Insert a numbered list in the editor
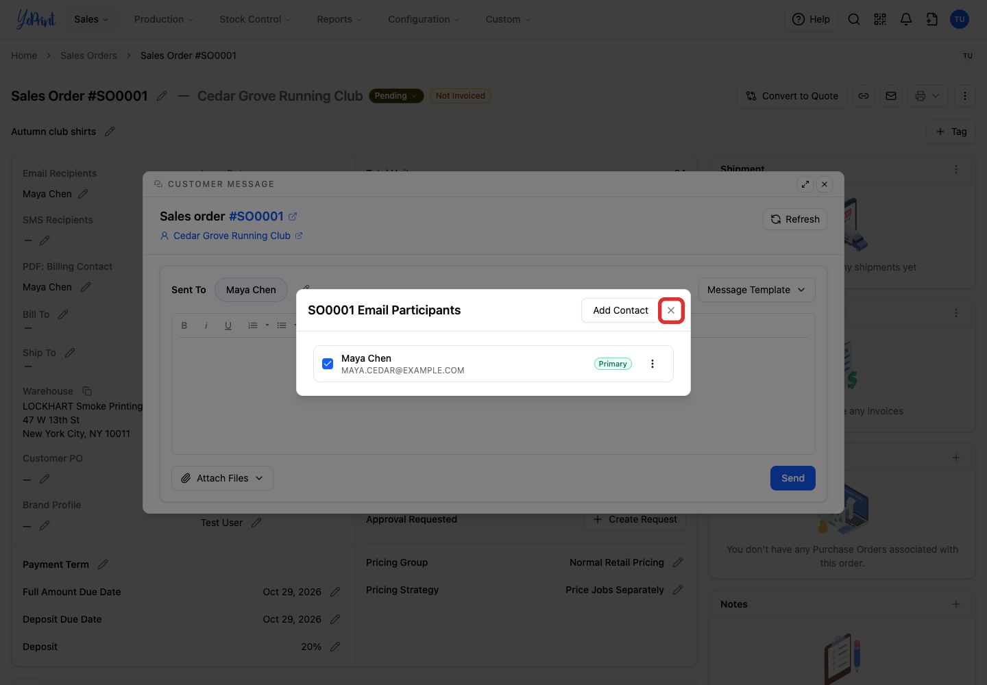 coord(253,325)
